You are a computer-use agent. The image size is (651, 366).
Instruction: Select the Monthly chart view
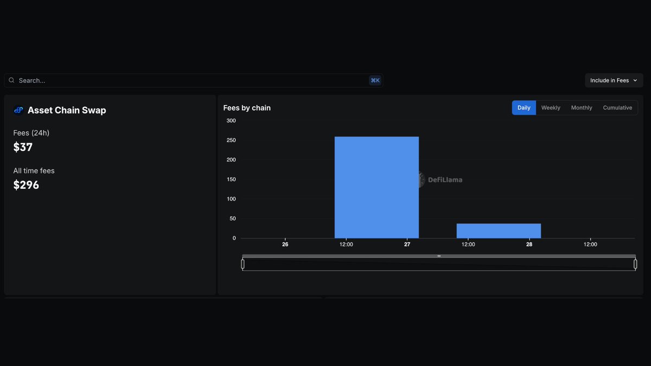click(582, 108)
